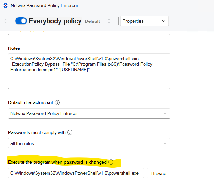Click info icon beside Default characters set
The image size is (214, 194).
[x=58, y=102]
